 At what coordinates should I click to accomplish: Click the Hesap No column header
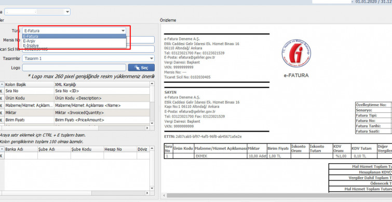(120, 149)
